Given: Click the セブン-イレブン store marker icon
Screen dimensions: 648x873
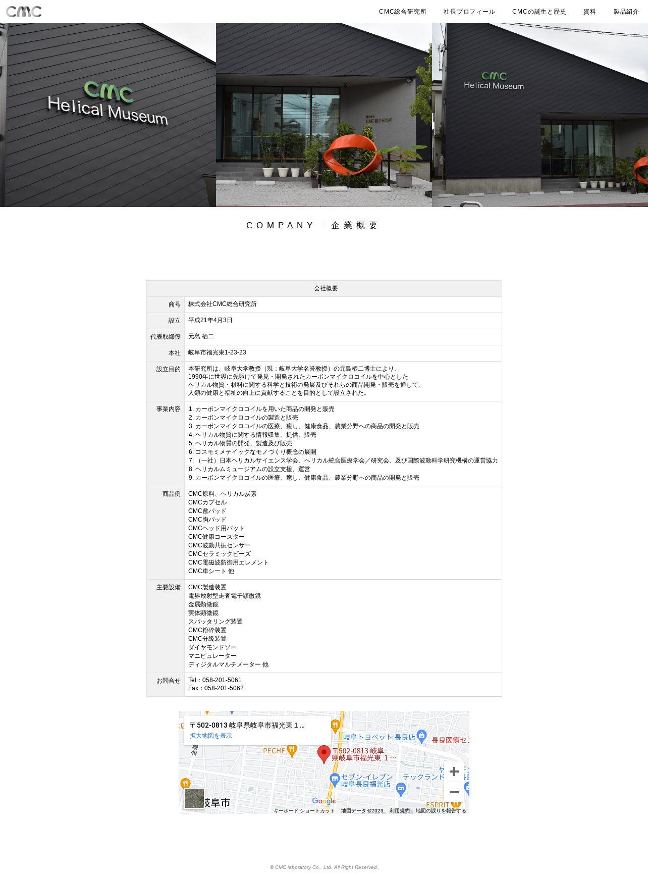Looking at the screenshot, I should [335, 780].
